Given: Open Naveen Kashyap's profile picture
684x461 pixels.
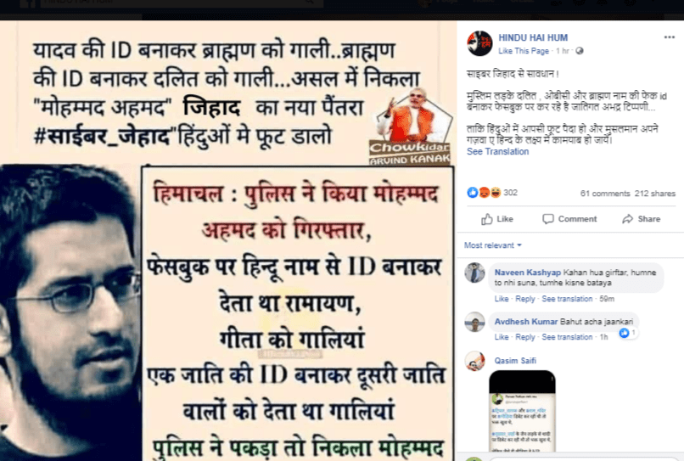Looking at the screenshot, I should (x=474, y=273).
